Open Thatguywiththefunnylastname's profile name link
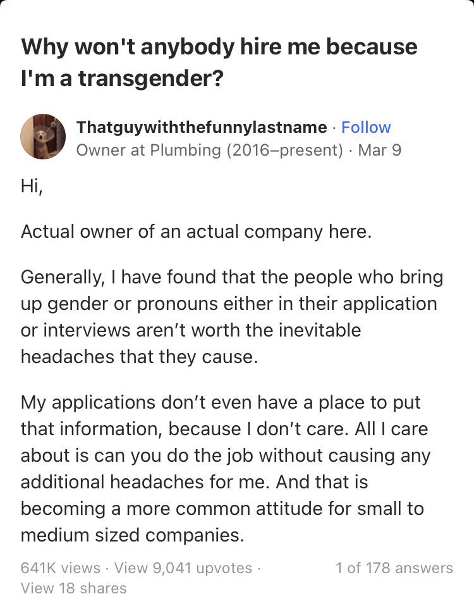Image resolution: width=474 pixels, height=594 pixels. 201,127
